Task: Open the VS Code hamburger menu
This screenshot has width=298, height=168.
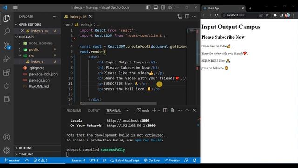Action: (15, 7)
